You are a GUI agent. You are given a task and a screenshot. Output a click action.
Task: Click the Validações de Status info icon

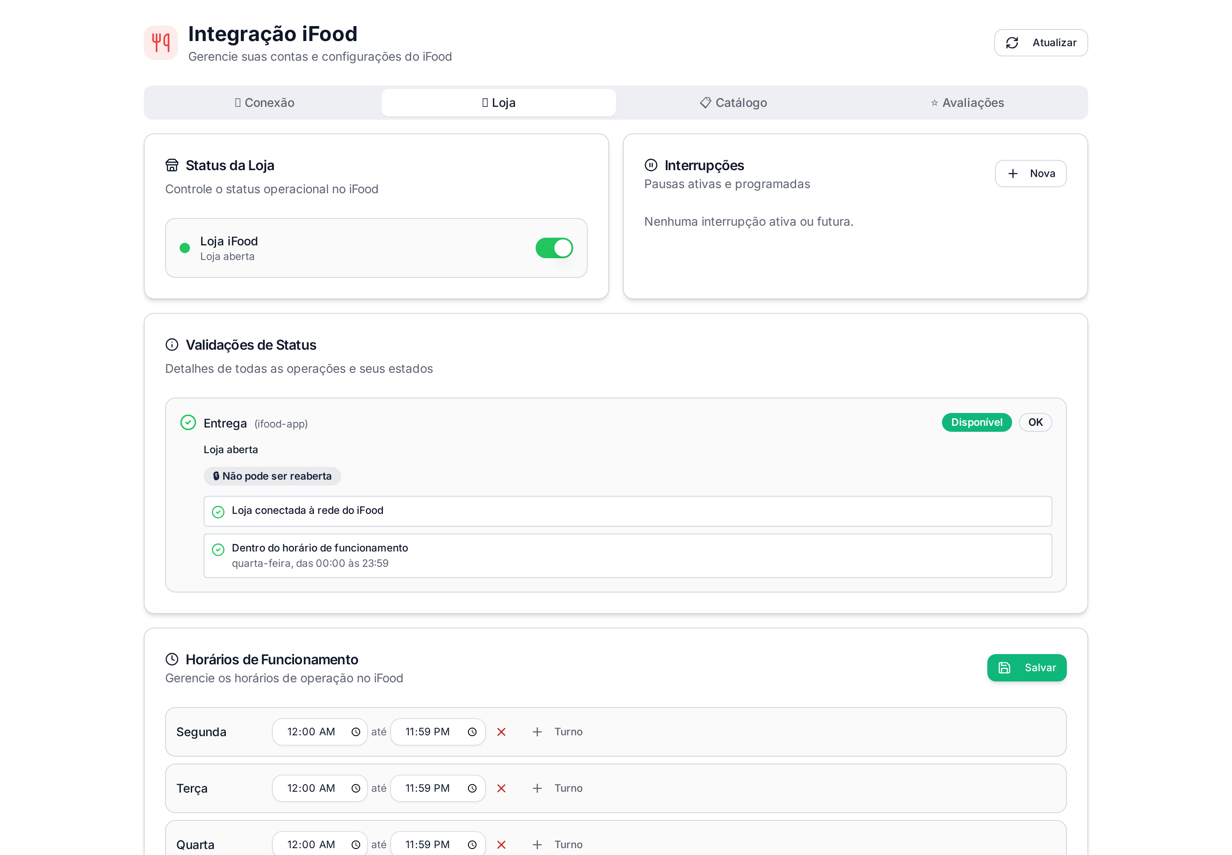pos(172,345)
